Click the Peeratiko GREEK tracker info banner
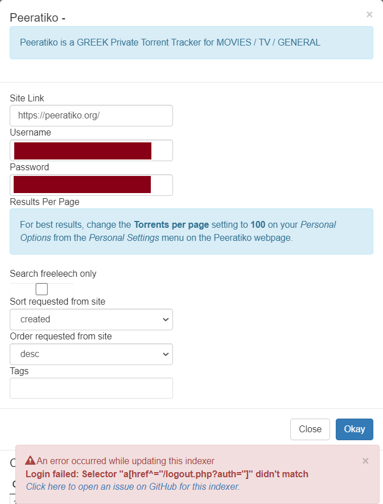This screenshot has height=504, width=383. [191, 42]
